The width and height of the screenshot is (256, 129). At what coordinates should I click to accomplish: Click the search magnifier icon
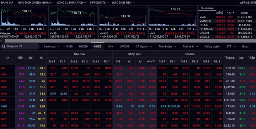[4, 46]
